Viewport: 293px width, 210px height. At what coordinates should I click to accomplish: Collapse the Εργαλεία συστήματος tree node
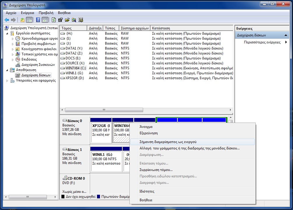[7, 33]
